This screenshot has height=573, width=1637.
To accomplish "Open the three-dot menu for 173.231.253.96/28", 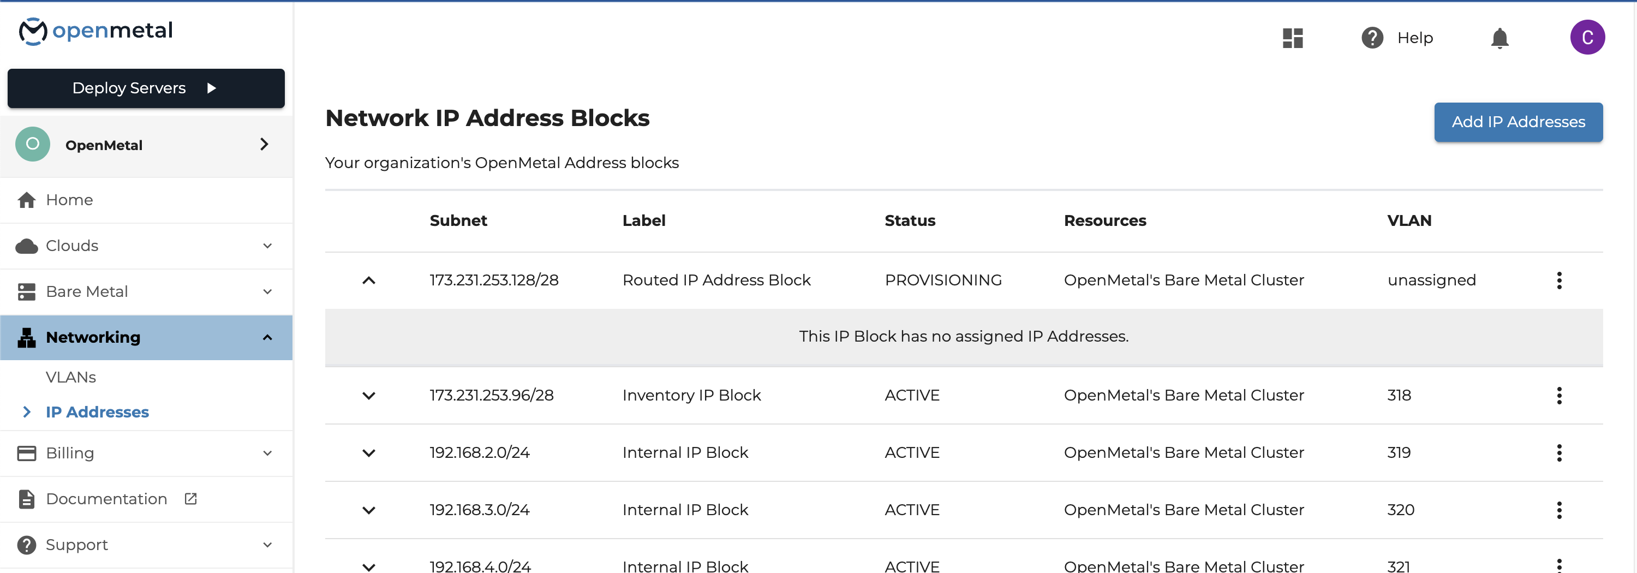I will [x=1558, y=395].
